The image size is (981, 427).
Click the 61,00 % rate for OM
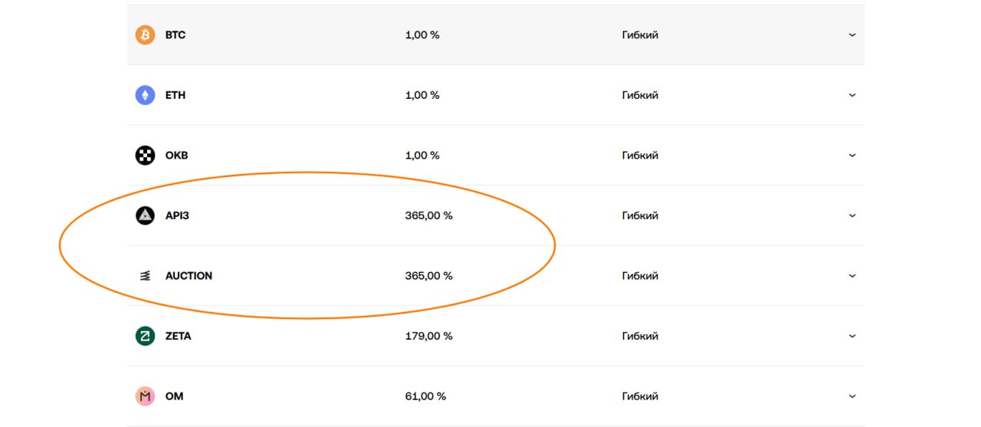[425, 396]
